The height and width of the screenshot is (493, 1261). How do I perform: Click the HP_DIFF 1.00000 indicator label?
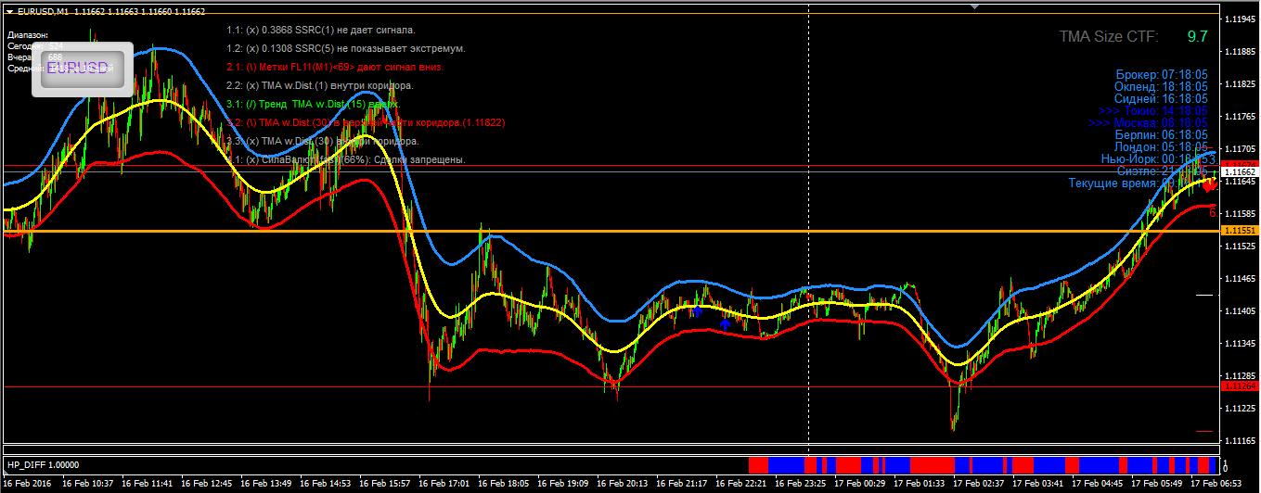pos(43,464)
